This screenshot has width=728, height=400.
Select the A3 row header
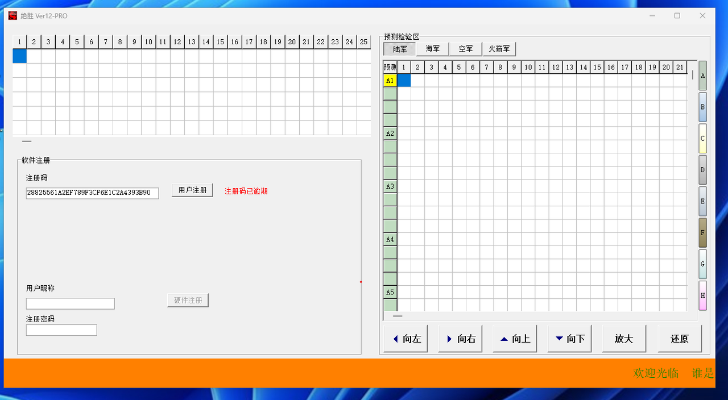coord(390,186)
